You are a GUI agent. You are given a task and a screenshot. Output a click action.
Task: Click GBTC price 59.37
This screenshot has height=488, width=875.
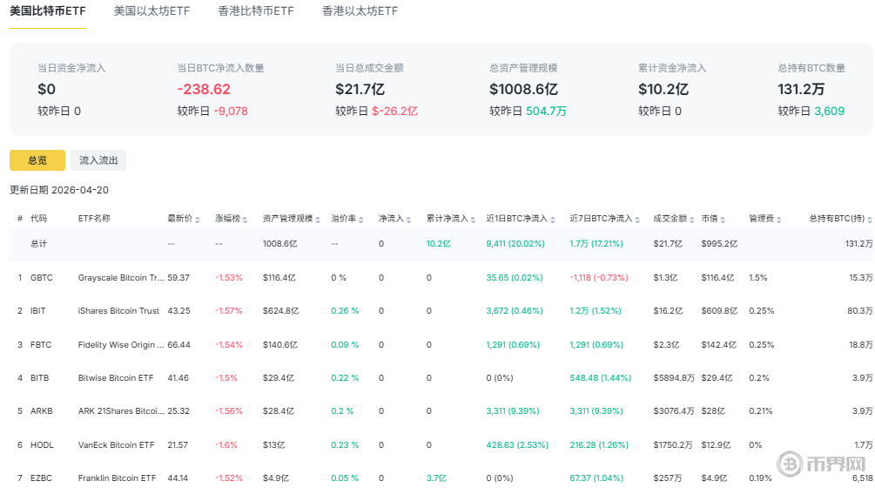tap(178, 277)
